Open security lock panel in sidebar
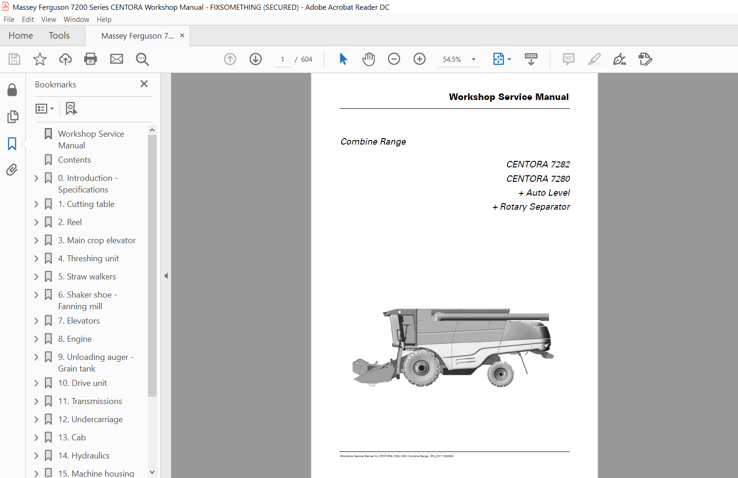Image resolution: width=738 pixels, height=478 pixels. coord(13,90)
